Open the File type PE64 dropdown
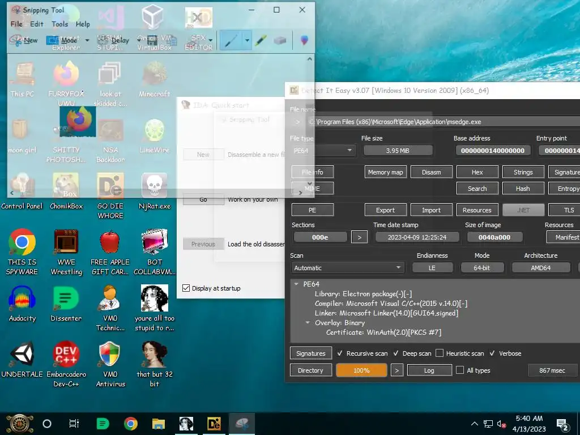The width and height of the screenshot is (580, 435). click(x=323, y=151)
